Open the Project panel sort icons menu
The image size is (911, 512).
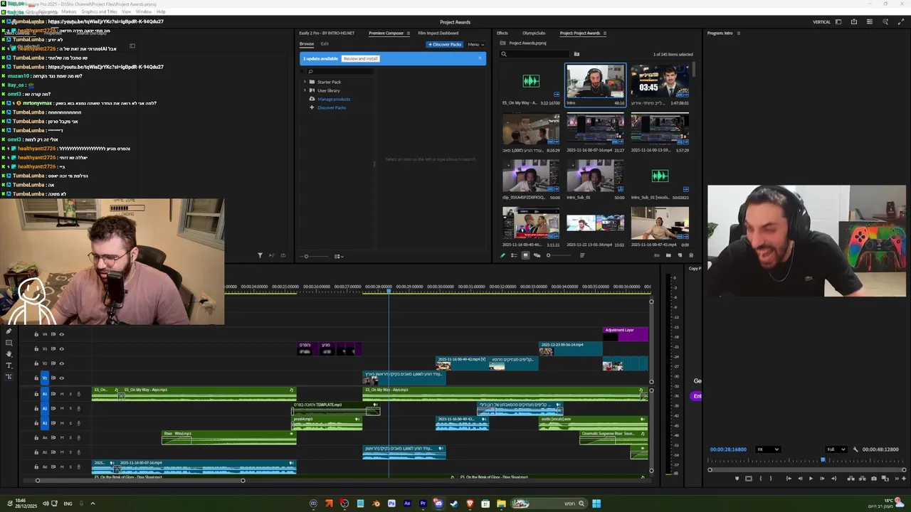582,255
